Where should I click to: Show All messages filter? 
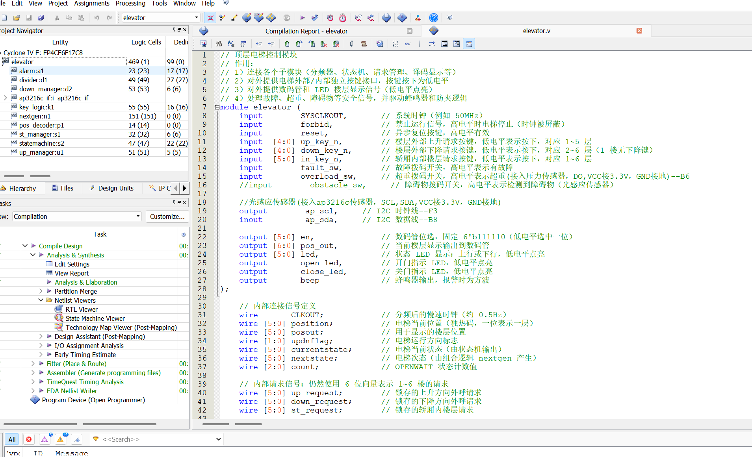point(12,439)
